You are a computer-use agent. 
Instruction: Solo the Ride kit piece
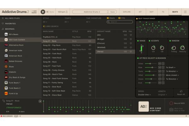(x=163, y=67)
